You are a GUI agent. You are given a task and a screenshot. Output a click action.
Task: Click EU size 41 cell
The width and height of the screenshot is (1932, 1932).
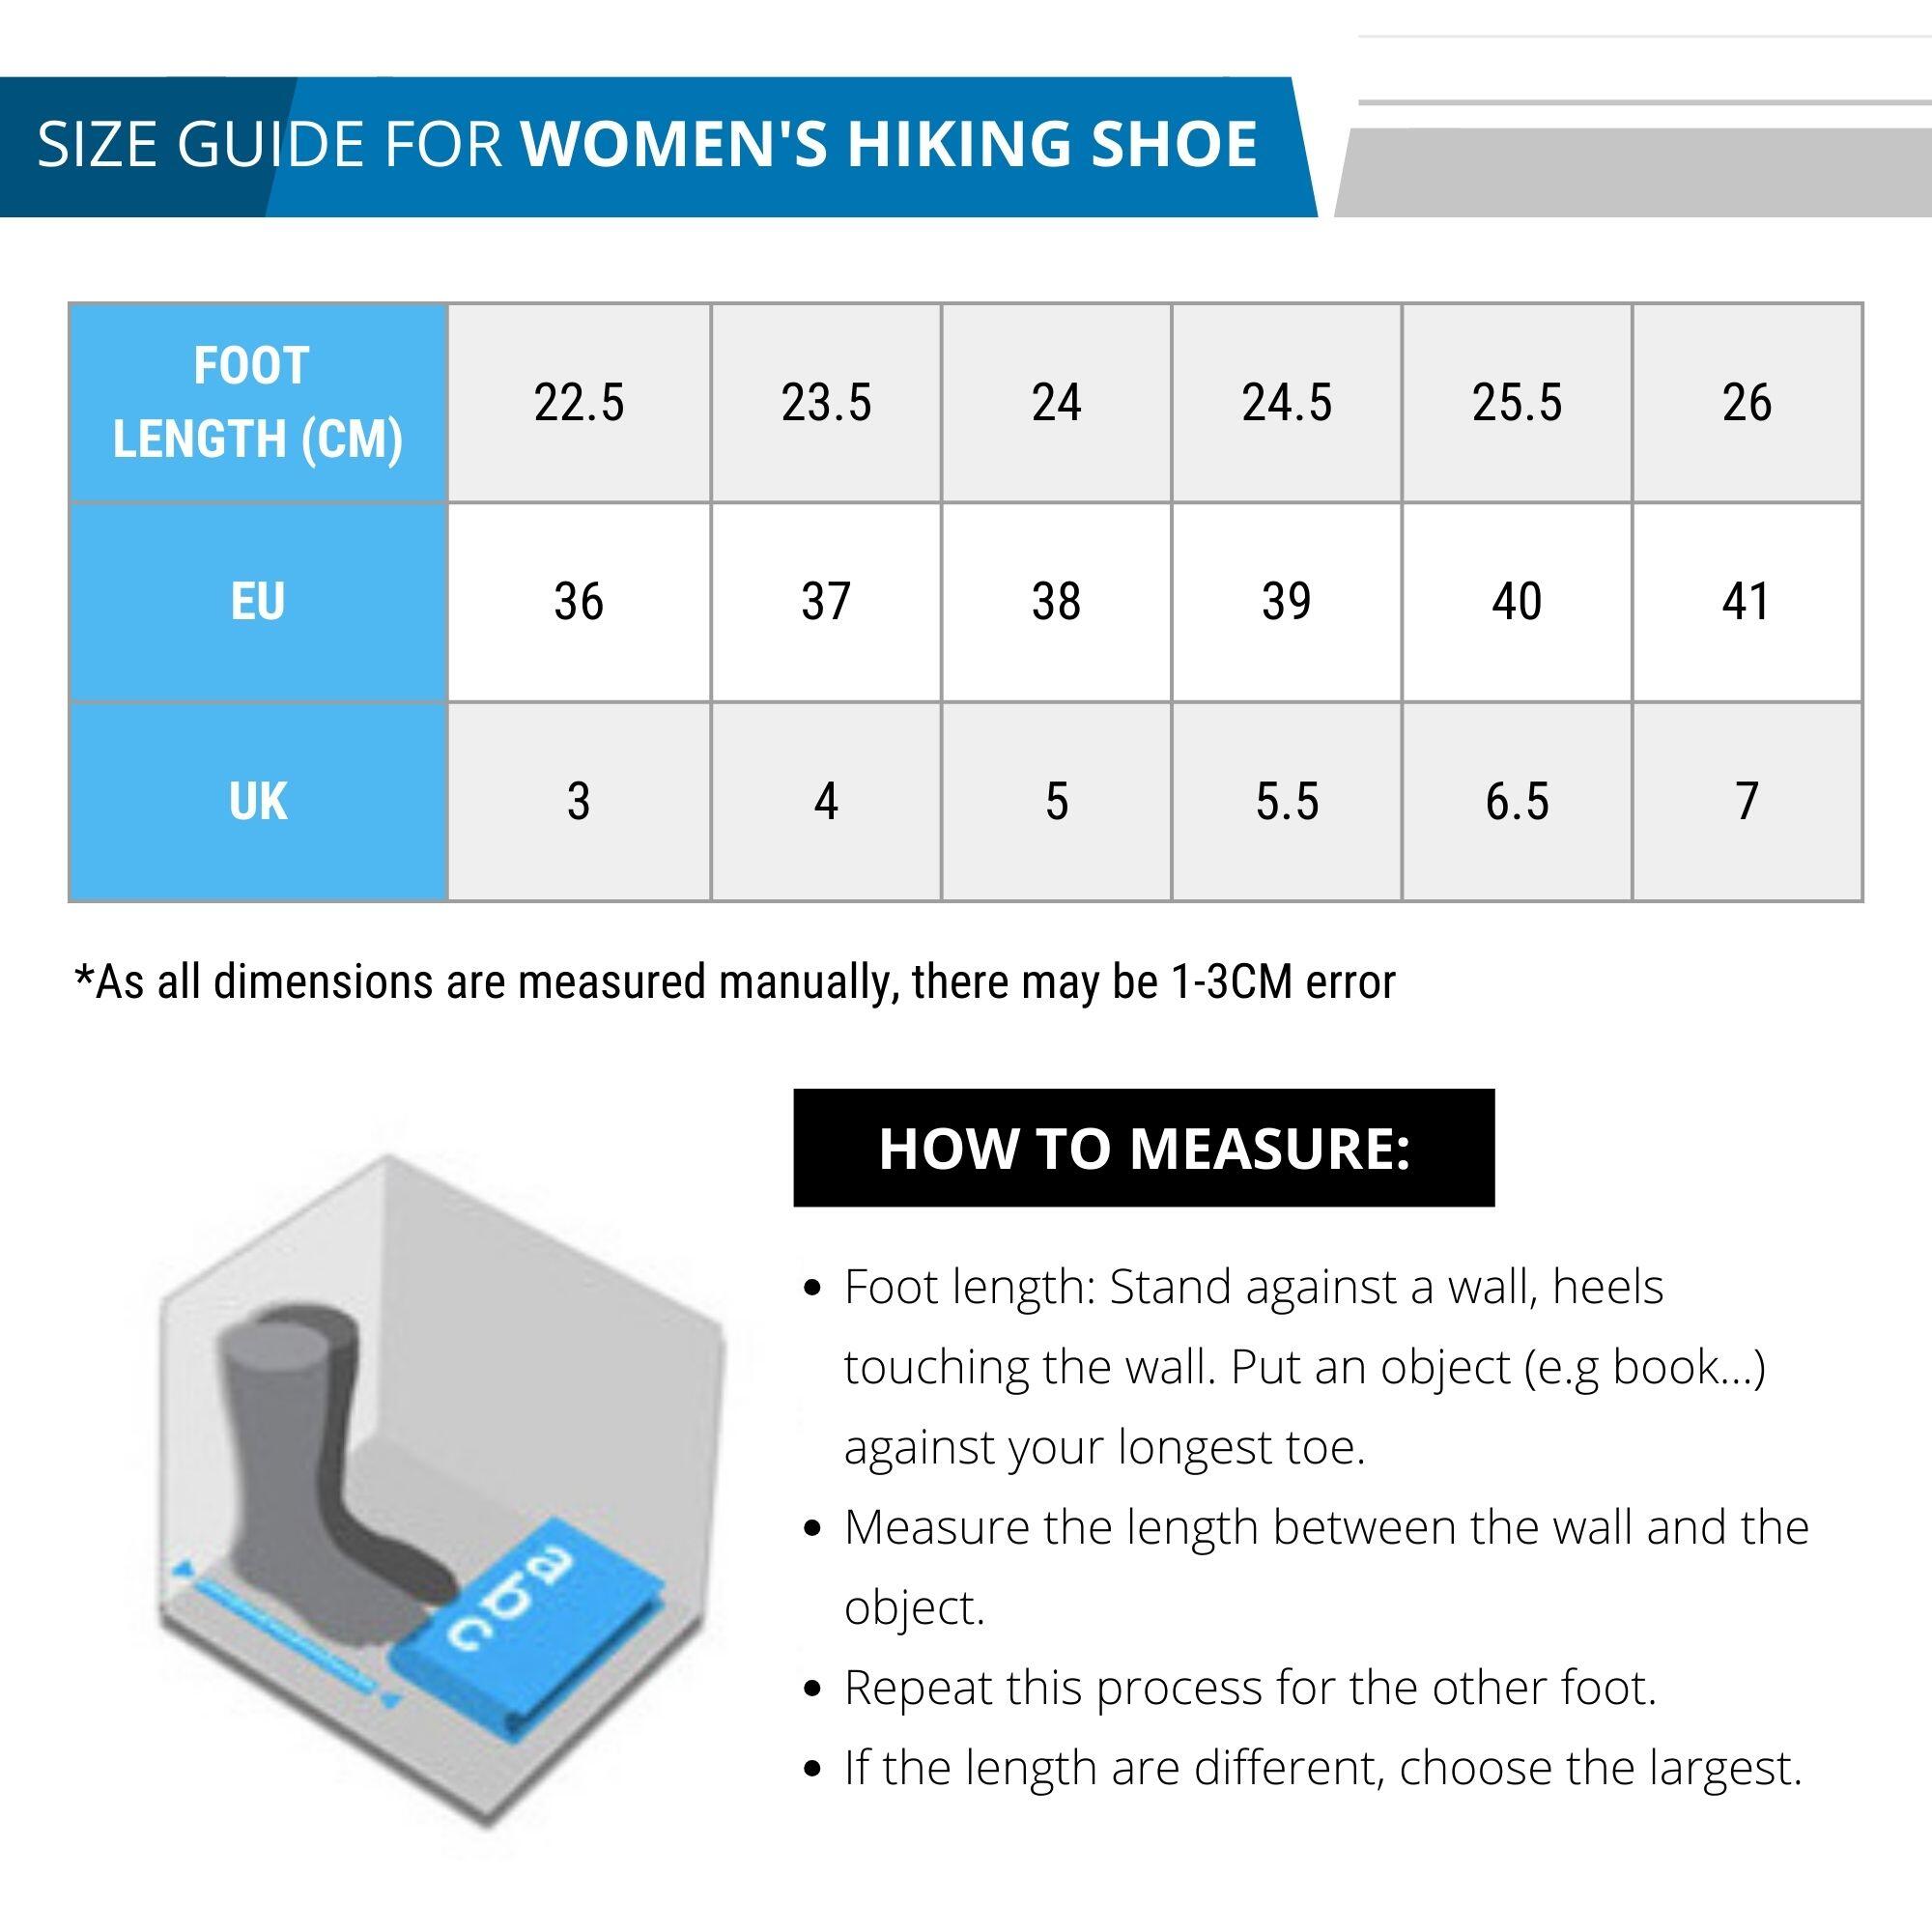tap(1746, 602)
